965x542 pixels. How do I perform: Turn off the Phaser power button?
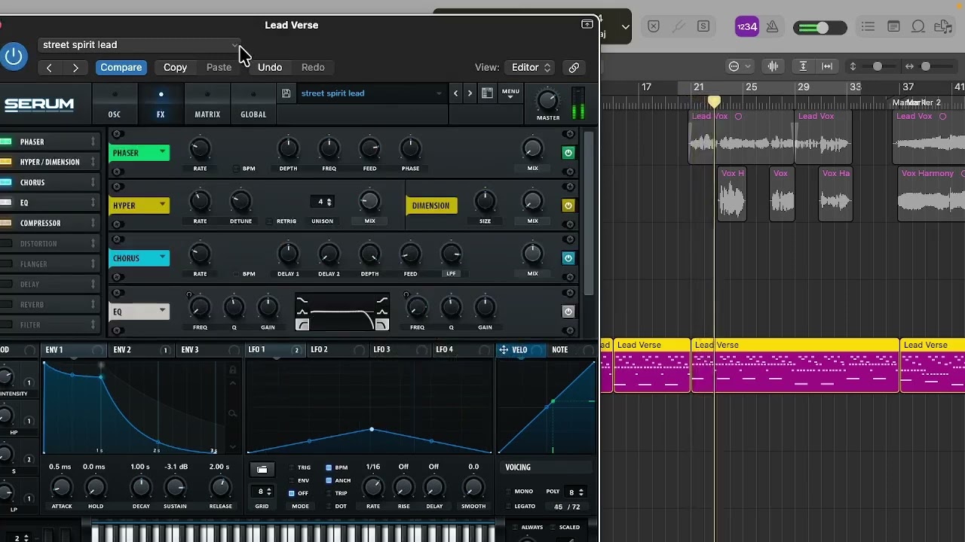568,153
